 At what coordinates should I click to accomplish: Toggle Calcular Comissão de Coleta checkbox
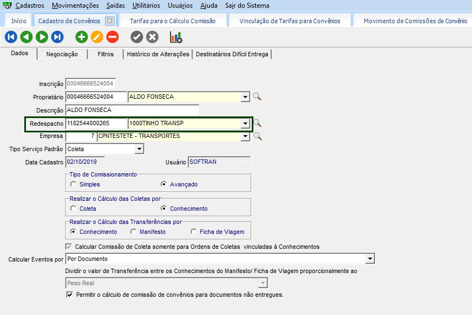(x=69, y=247)
